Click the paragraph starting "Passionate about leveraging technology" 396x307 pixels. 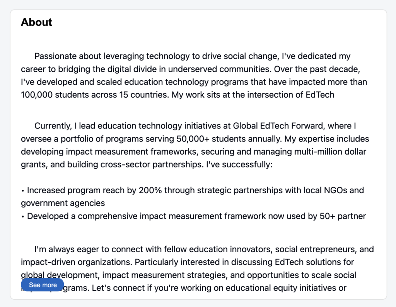tap(194, 75)
